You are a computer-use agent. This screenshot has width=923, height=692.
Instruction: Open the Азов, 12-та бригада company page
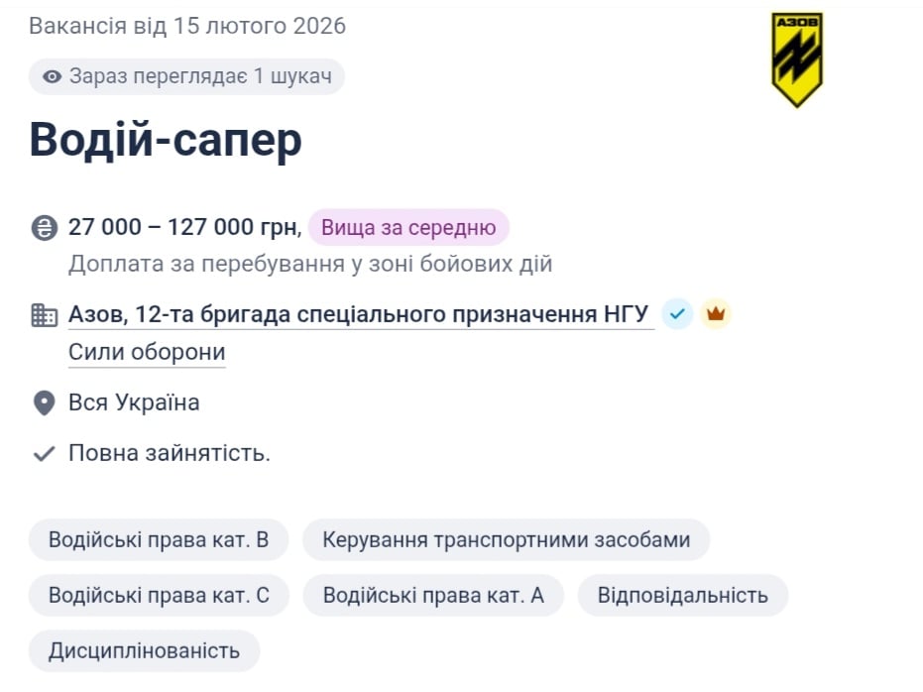coord(357,313)
